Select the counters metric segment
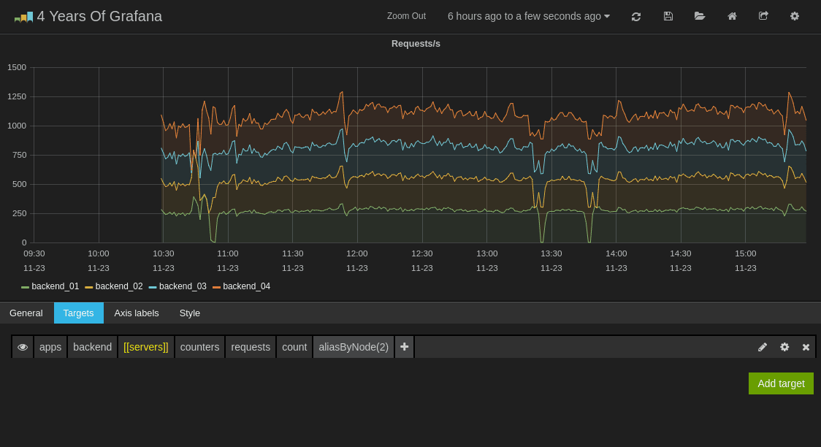The width and height of the screenshot is (821, 447). point(199,347)
